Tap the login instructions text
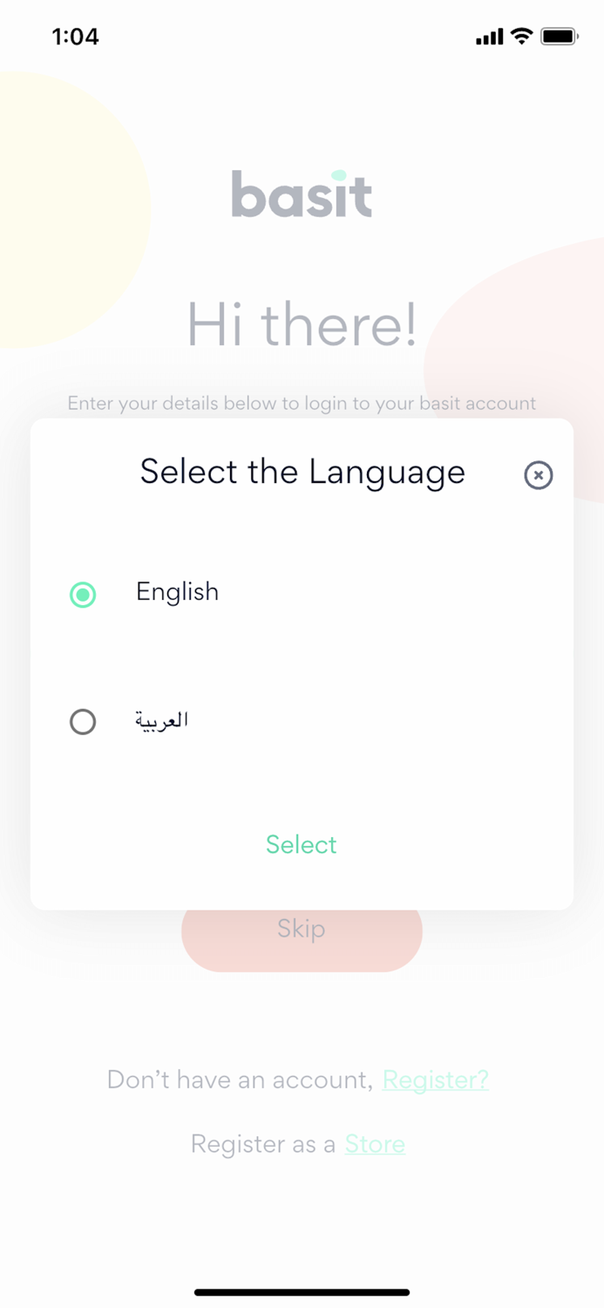The width and height of the screenshot is (604, 1308). pyautogui.click(x=302, y=404)
